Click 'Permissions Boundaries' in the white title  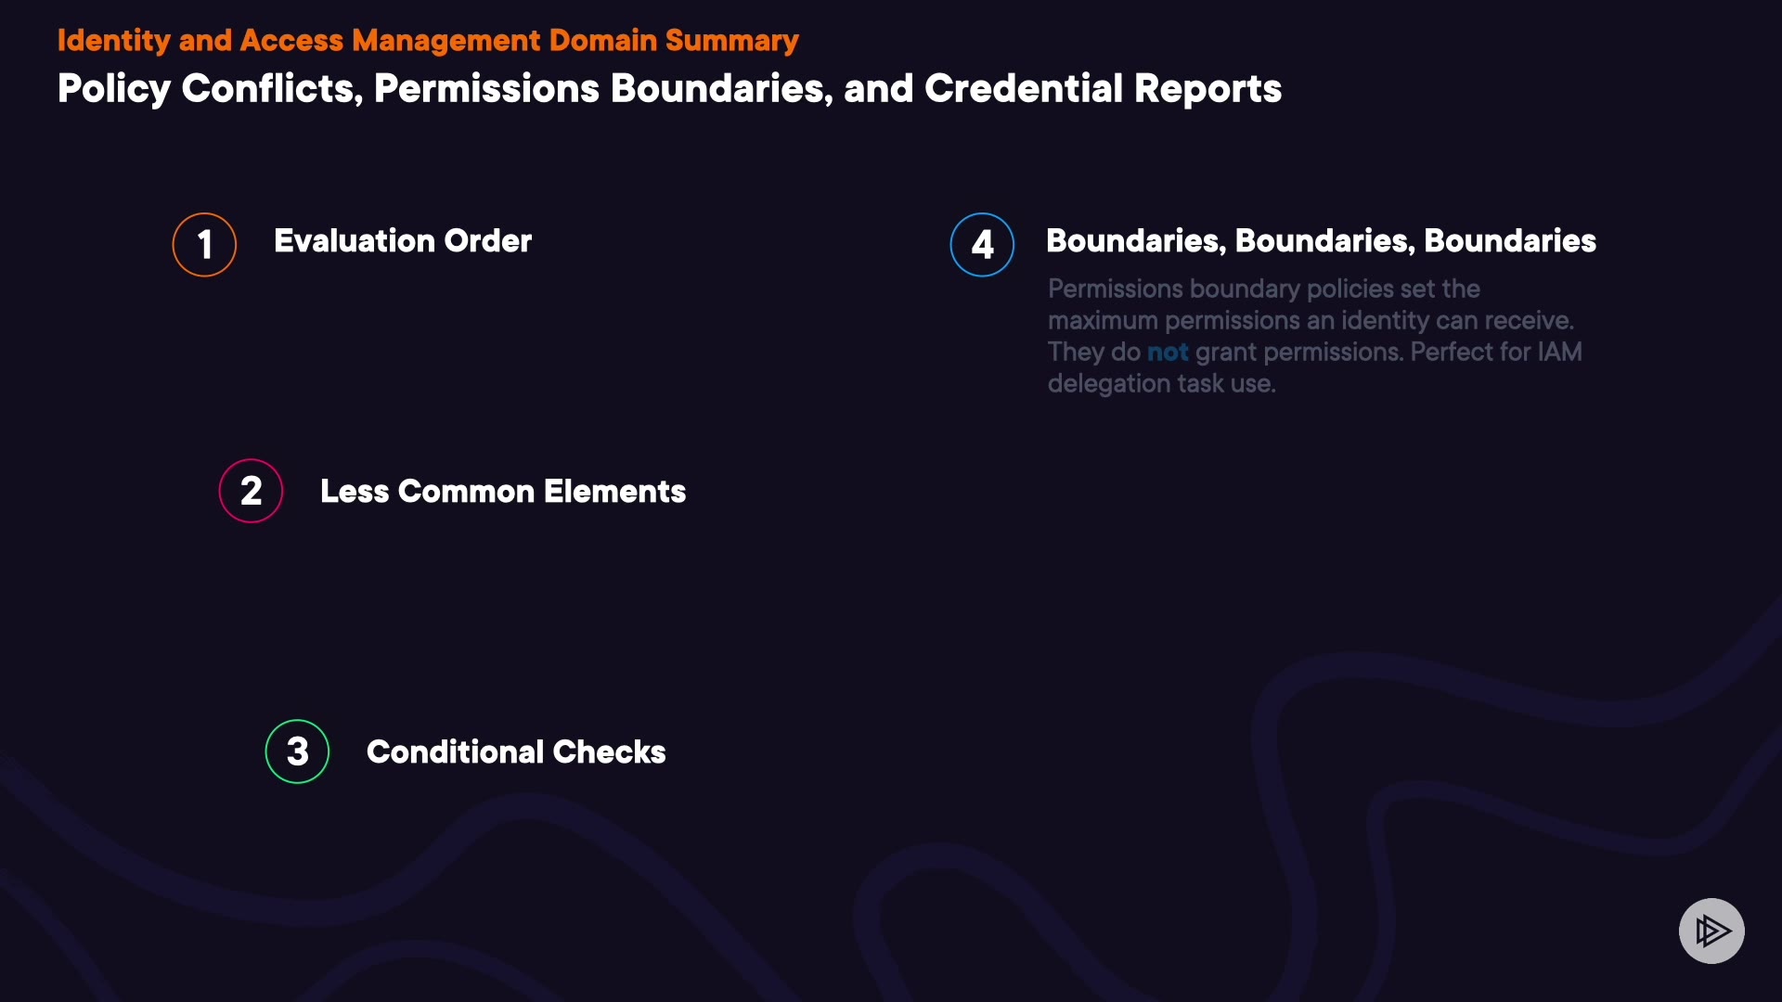coord(602,89)
